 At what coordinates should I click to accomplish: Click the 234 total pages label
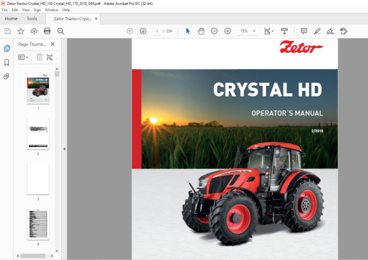click(169, 31)
